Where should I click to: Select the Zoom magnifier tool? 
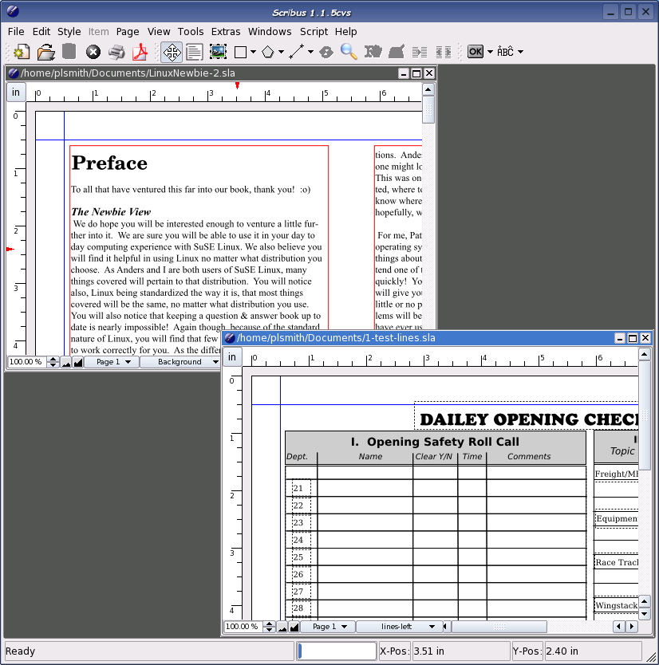pyautogui.click(x=349, y=52)
